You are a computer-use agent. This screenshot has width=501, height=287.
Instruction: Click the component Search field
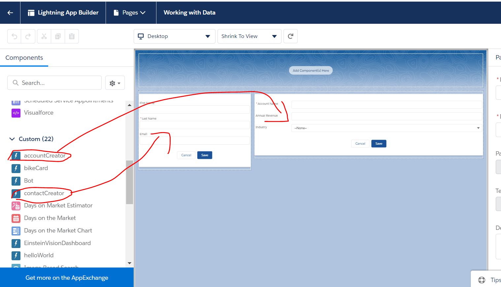pos(54,83)
